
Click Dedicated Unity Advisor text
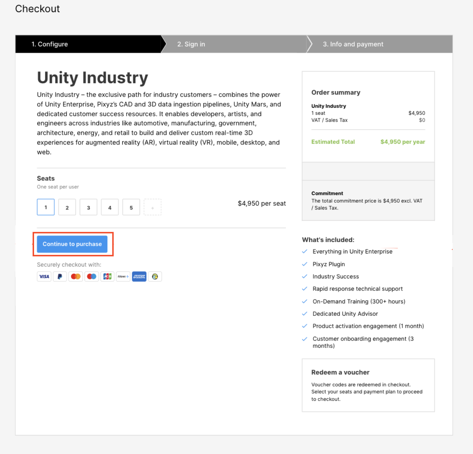tap(345, 314)
